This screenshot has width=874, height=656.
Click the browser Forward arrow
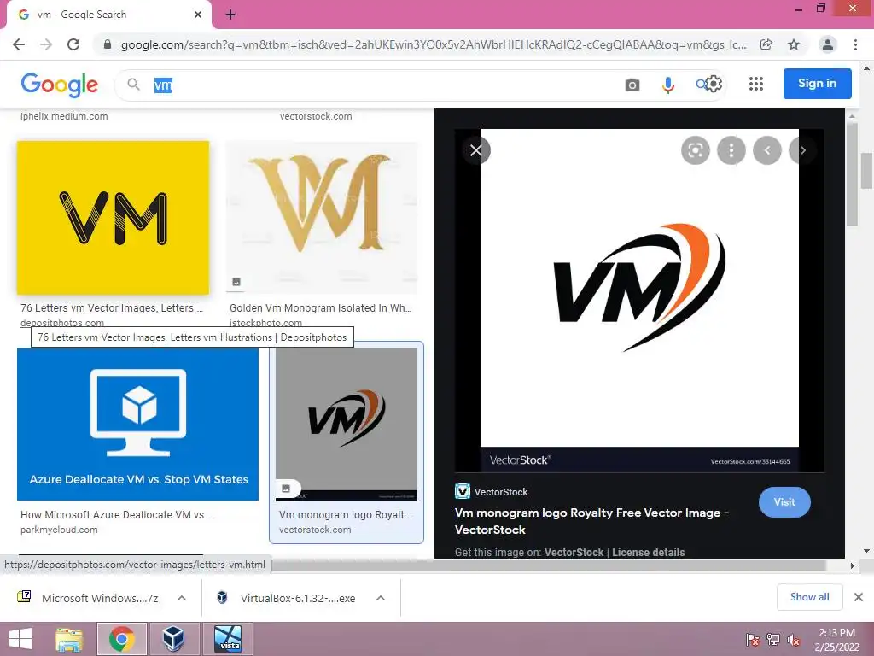click(x=46, y=44)
